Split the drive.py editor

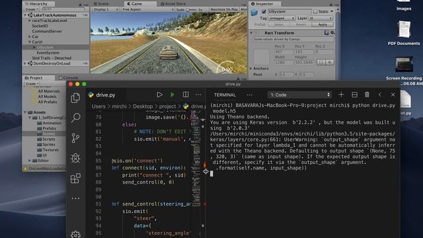(x=186, y=95)
